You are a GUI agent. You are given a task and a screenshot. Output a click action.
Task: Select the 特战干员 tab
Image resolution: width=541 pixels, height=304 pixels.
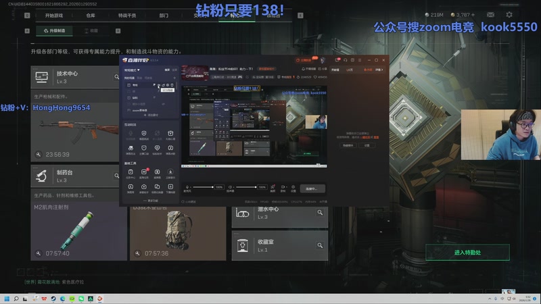(126, 15)
